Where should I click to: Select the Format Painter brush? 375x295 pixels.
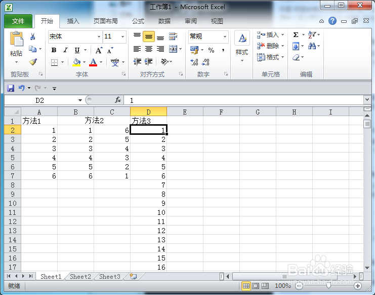click(33, 62)
